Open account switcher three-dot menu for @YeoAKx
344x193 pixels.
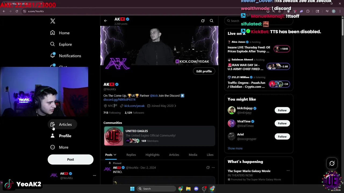coord(94,176)
